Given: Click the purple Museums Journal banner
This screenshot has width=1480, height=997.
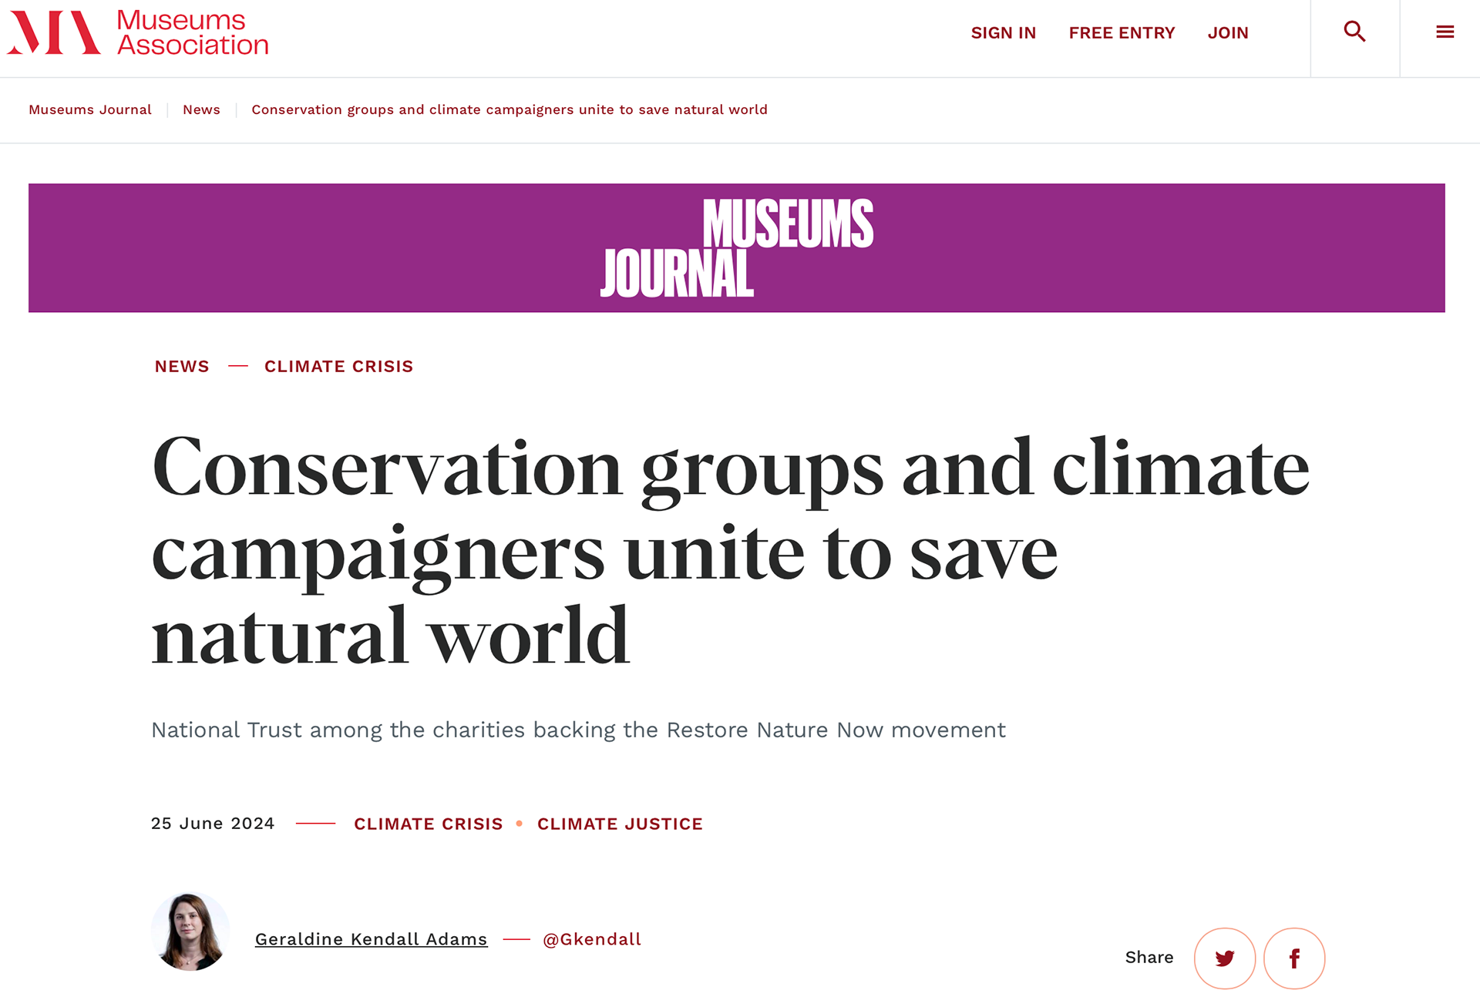Looking at the screenshot, I should pyautogui.click(x=736, y=247).
